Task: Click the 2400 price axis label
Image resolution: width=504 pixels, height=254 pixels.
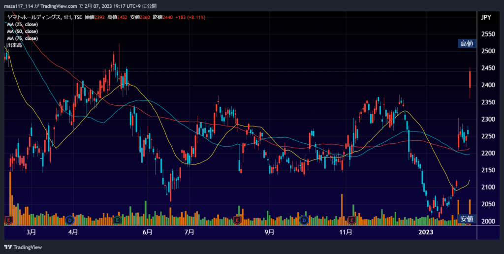Action: (488, 85)
